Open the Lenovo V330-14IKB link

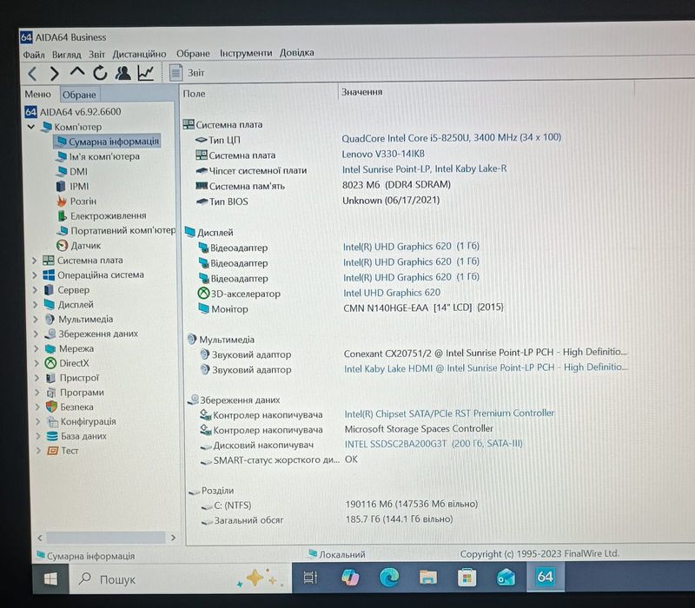[x=383, y=154]
